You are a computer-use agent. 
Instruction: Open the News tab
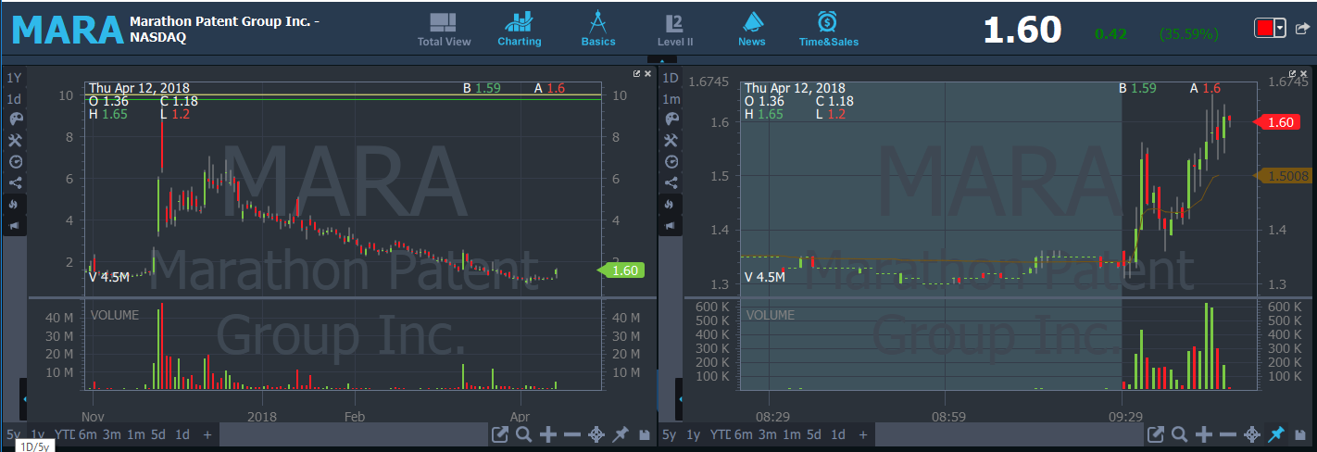(752, 29)
